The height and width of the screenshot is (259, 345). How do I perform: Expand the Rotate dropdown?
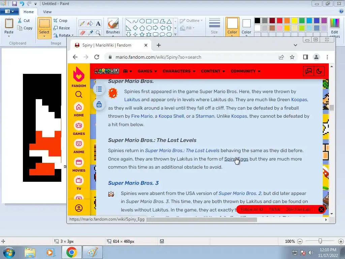pyautogui.click(x=73, y=35)
